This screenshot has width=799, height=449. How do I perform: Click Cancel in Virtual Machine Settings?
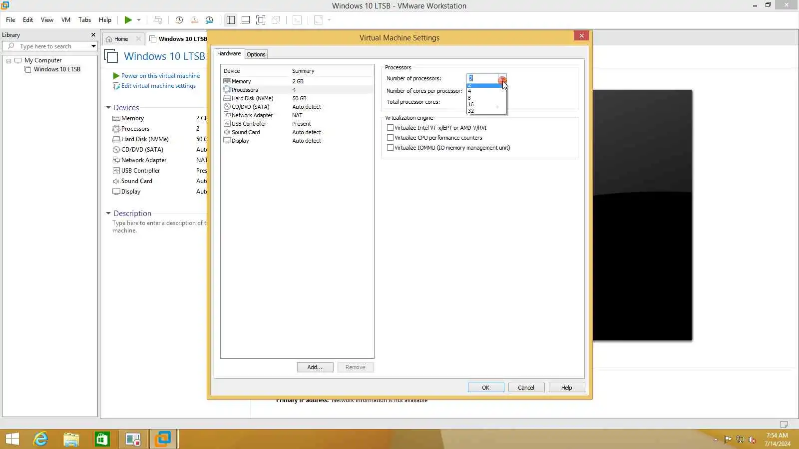[526, 388]
